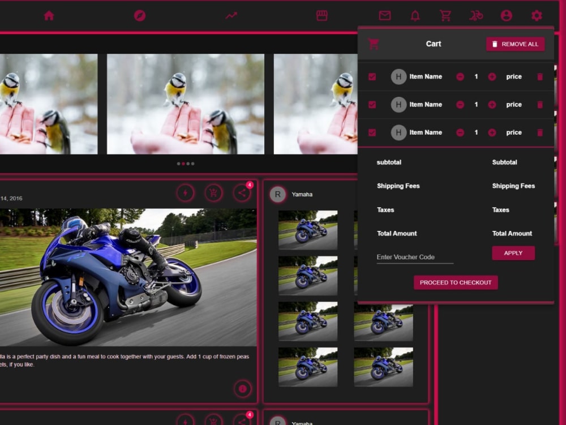Image resolution: width=566 pixels, height=425 pixels.
Task: Open the Yamaha seller name
Action: click(x=302, y=194)
